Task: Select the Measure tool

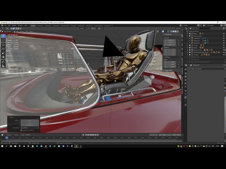Action: 3,66
